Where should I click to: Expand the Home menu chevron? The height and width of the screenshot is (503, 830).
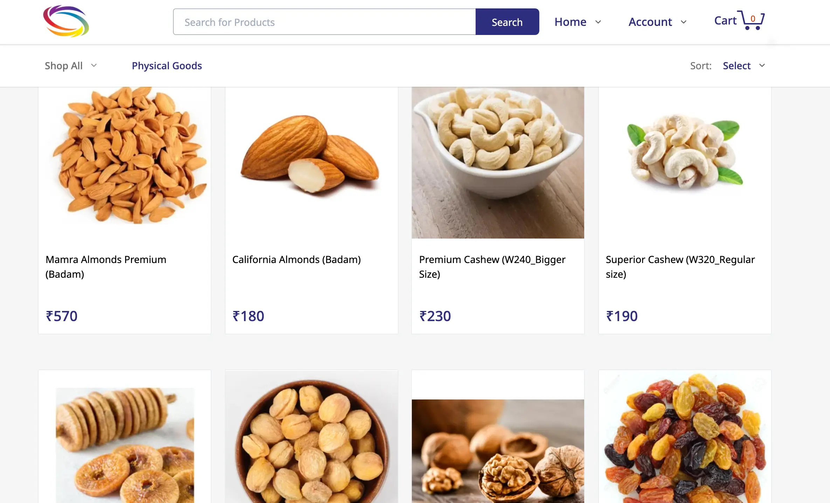pos(598,22)
